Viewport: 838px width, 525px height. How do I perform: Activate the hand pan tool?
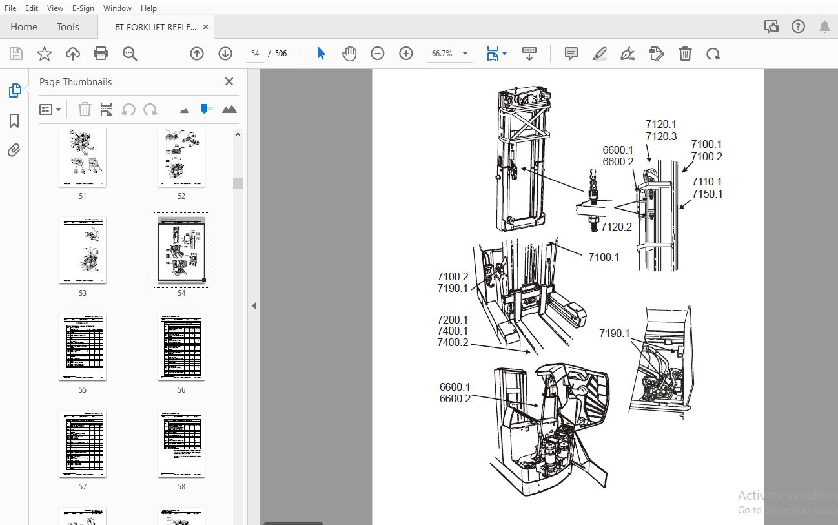[x=349, y=54]
